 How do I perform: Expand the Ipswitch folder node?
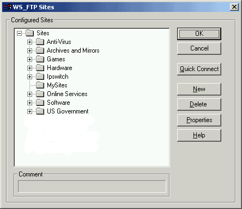[x=29, y=77]
